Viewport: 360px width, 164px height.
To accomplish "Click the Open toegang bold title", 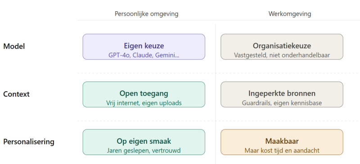I will pos(144,93).
